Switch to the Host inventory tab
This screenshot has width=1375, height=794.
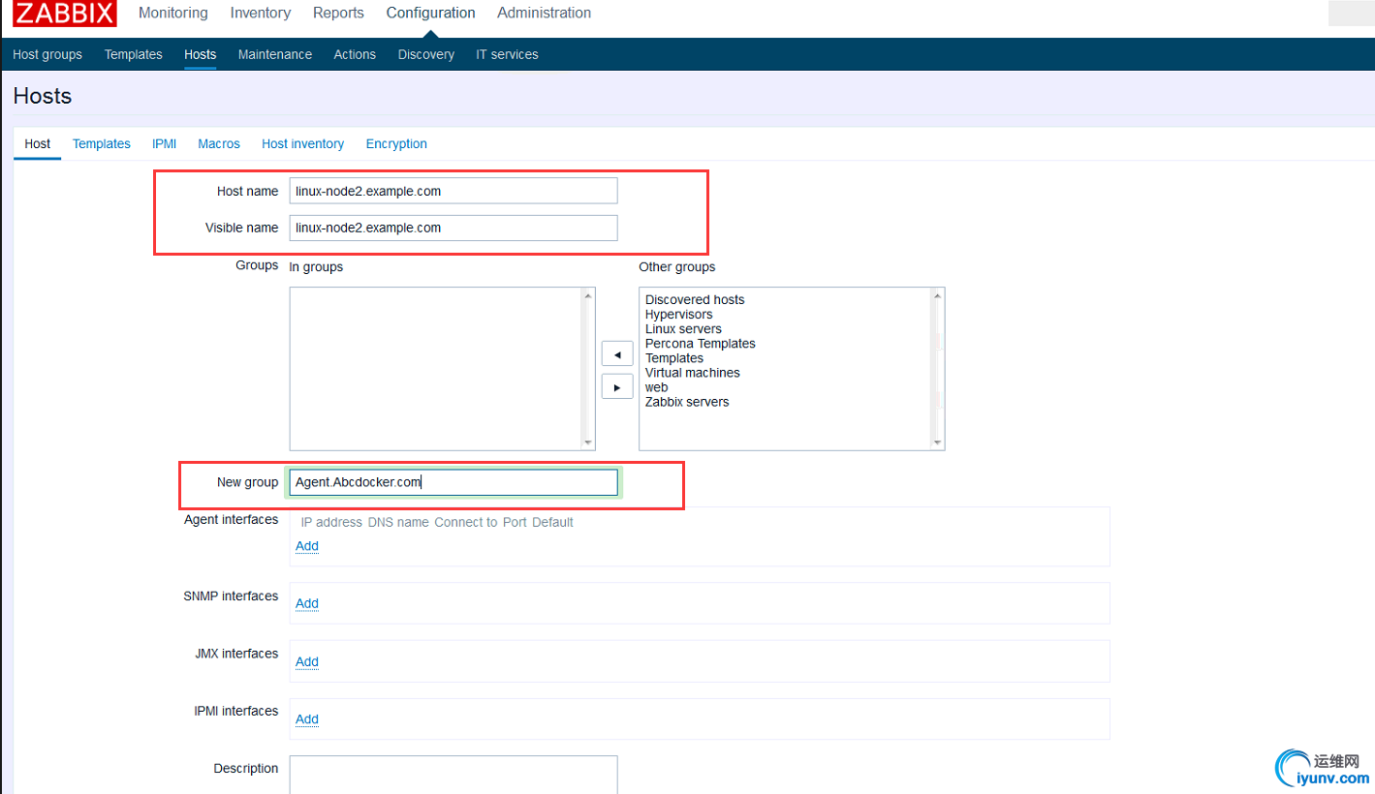pyautogui.click(x=303, y=143)
